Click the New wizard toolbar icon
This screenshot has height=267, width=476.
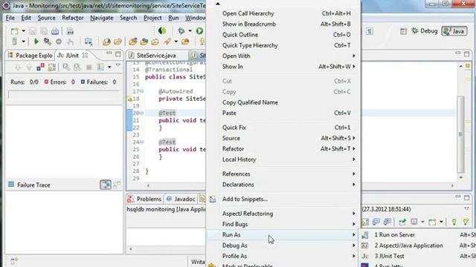pos(14,31)
